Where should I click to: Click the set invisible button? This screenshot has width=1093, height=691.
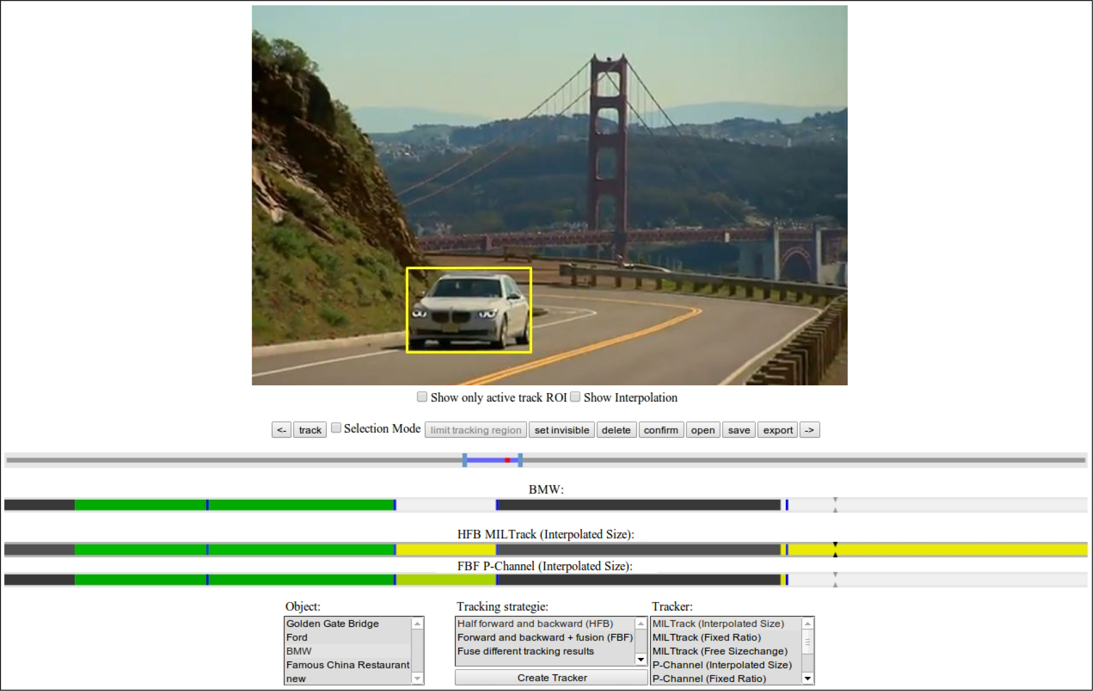(x=561, y=430)
